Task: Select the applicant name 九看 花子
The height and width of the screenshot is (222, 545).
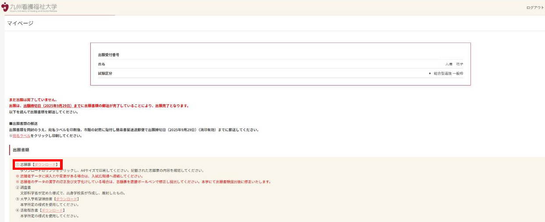Action: (454, 64)
